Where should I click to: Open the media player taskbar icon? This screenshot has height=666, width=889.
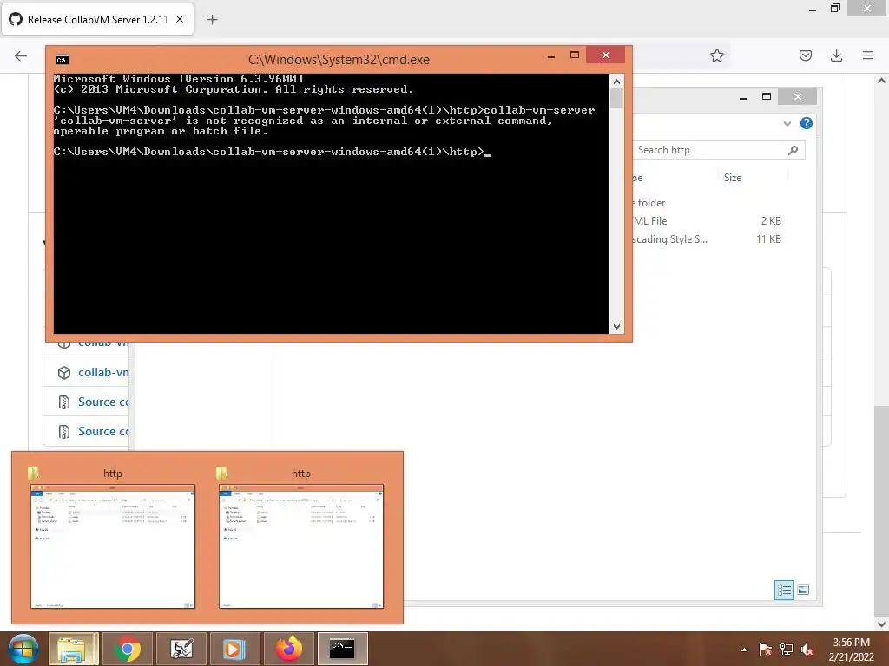tap(234, 649)
